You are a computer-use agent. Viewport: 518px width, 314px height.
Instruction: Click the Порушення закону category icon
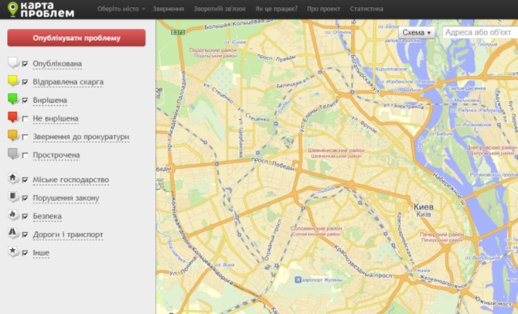click(x=13, y=197)
